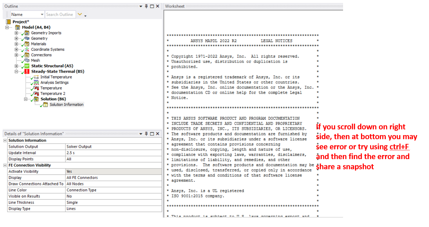Collapse the FE Connection Visibility group

[5, 165]
